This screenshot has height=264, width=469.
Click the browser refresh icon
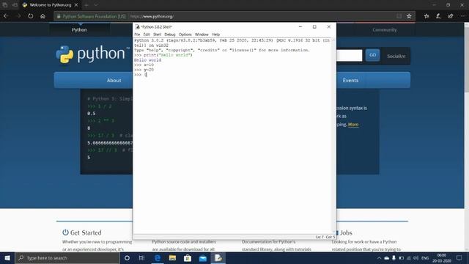click(x=31, y=16)
